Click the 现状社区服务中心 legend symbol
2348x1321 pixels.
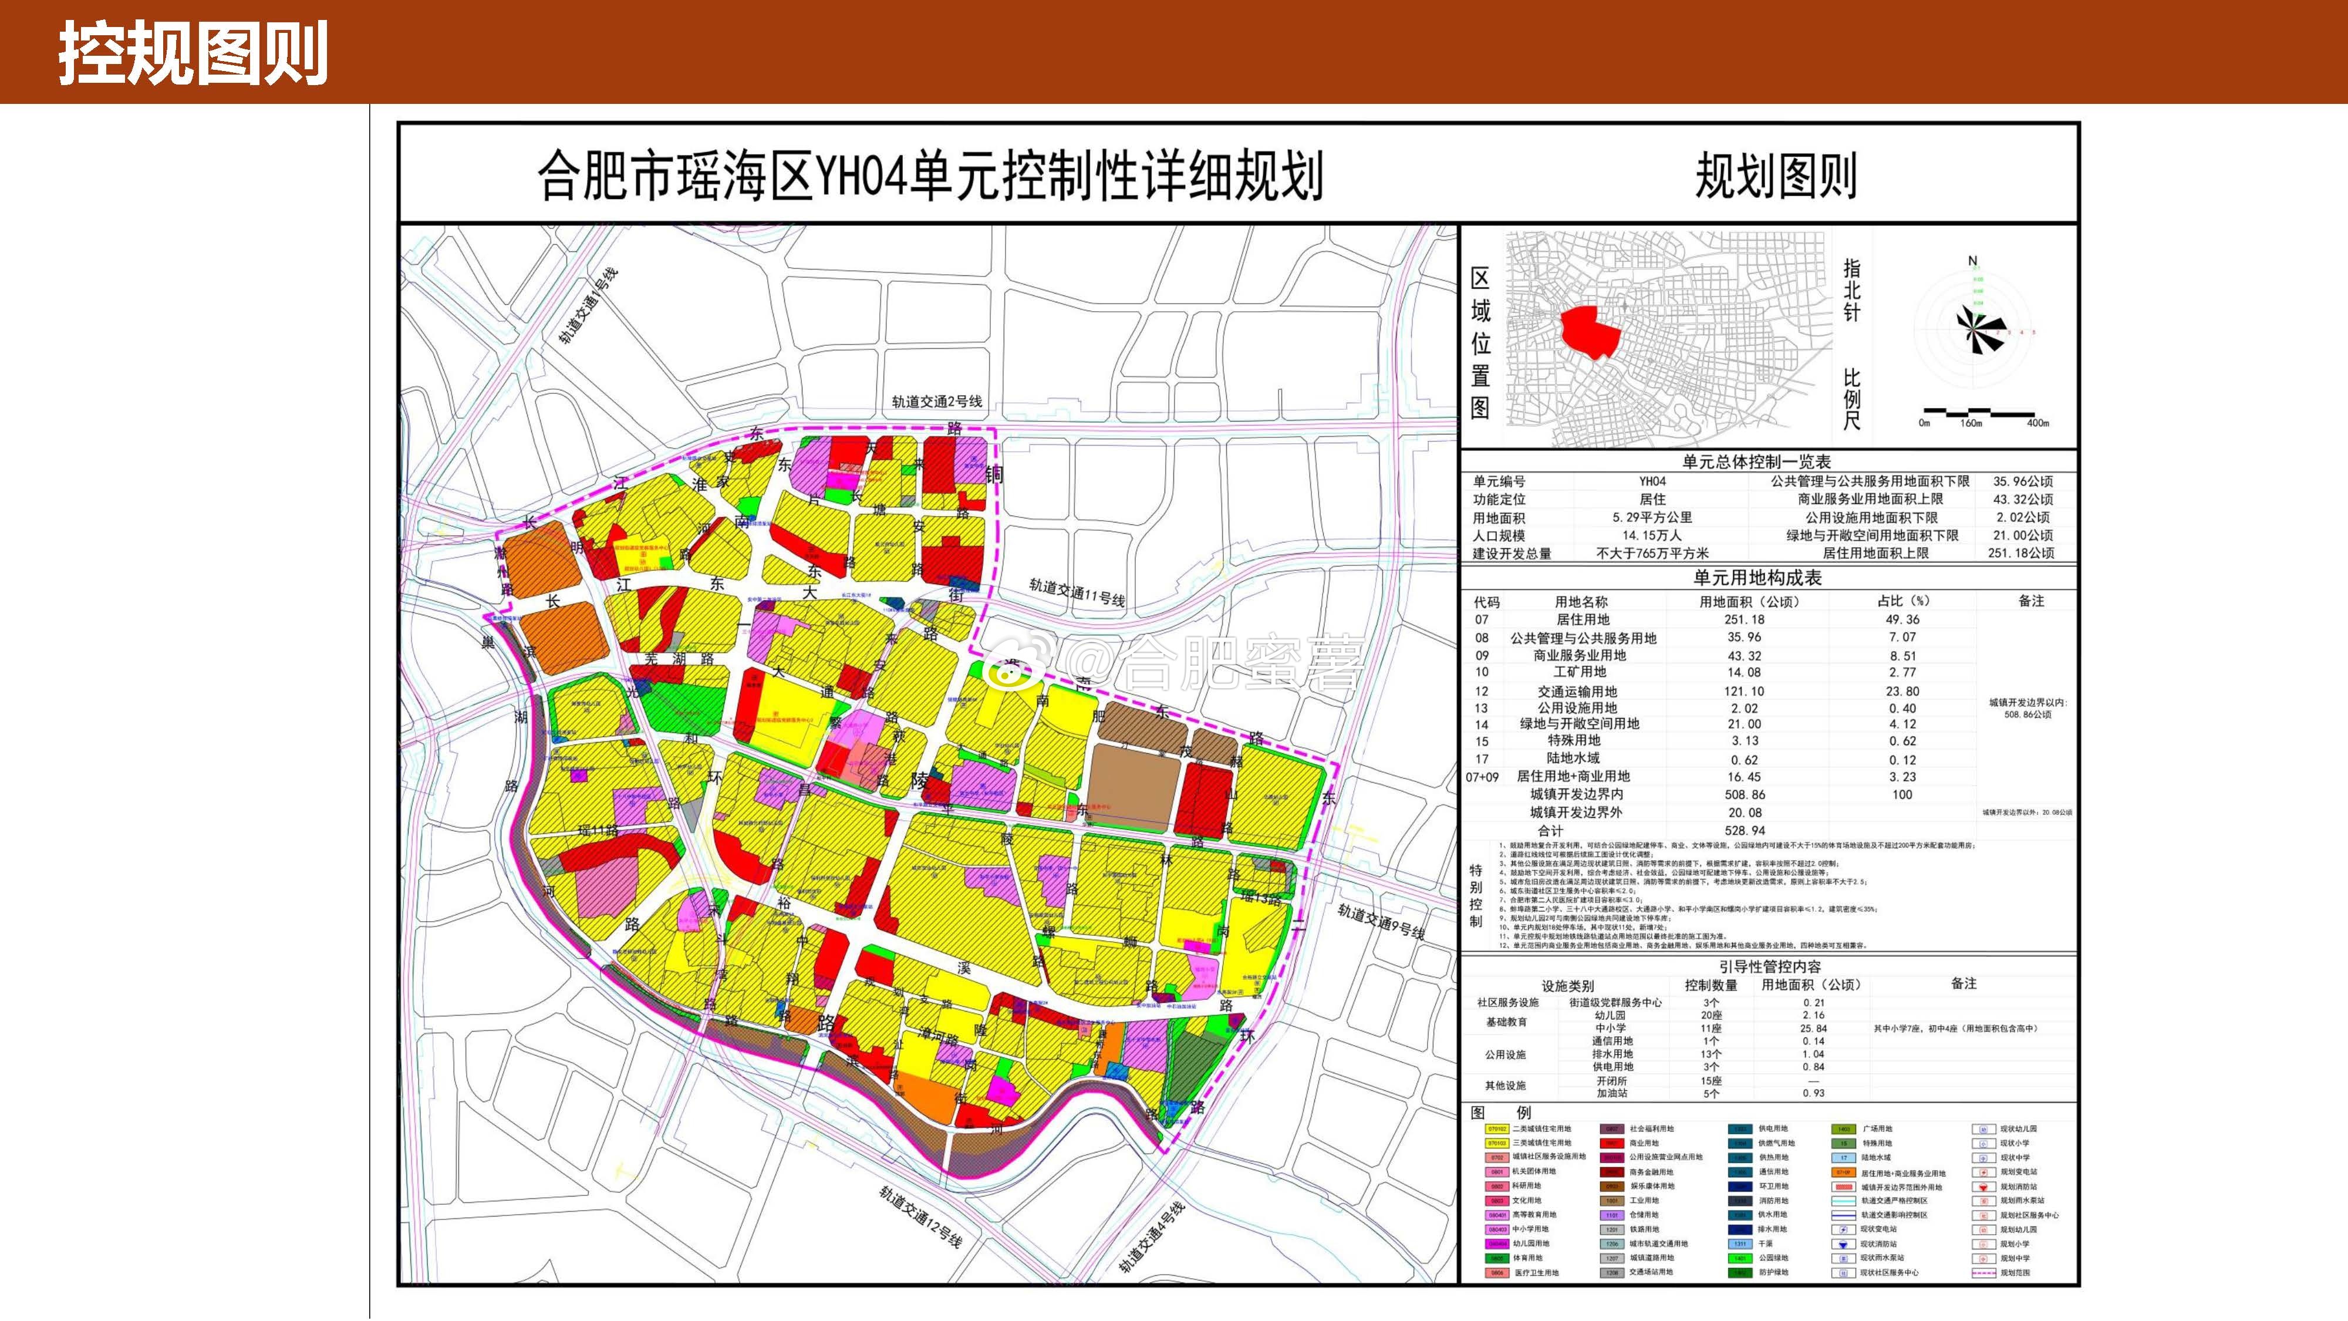coord(1843,1273)
